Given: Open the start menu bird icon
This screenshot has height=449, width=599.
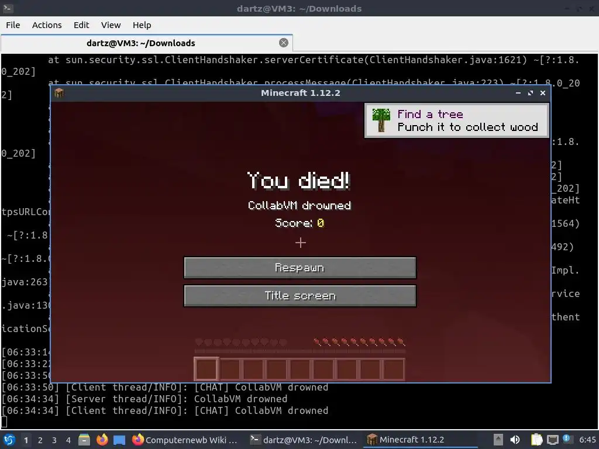Looking at the screenshot, I should [9, 440].
